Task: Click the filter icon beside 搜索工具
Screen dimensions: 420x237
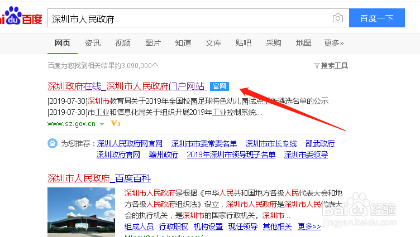Action: tap(317, 66)
